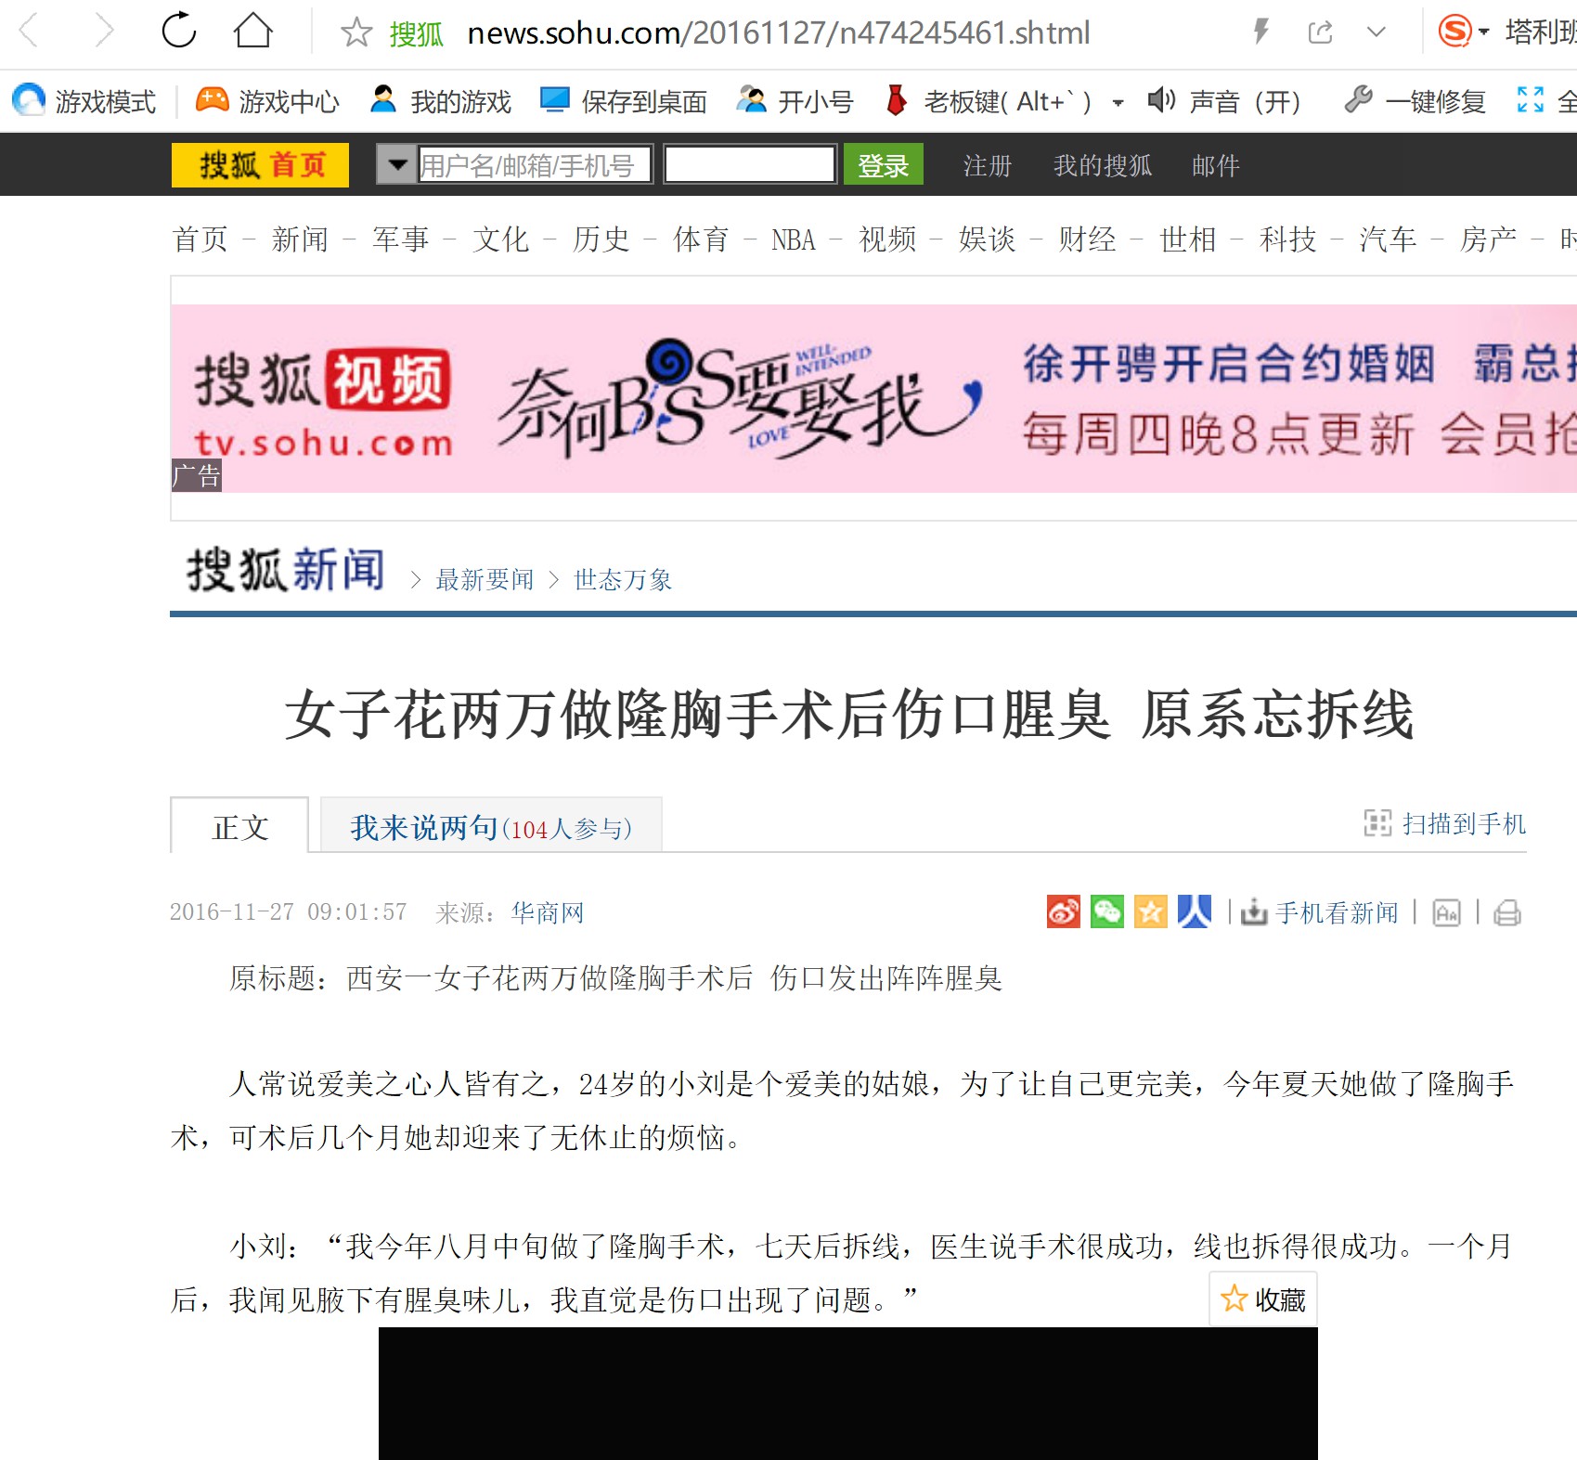This screenshot has height=1460, width=1577.
Task: Select 房产 in the navigation
Action: coord(1489,239)
